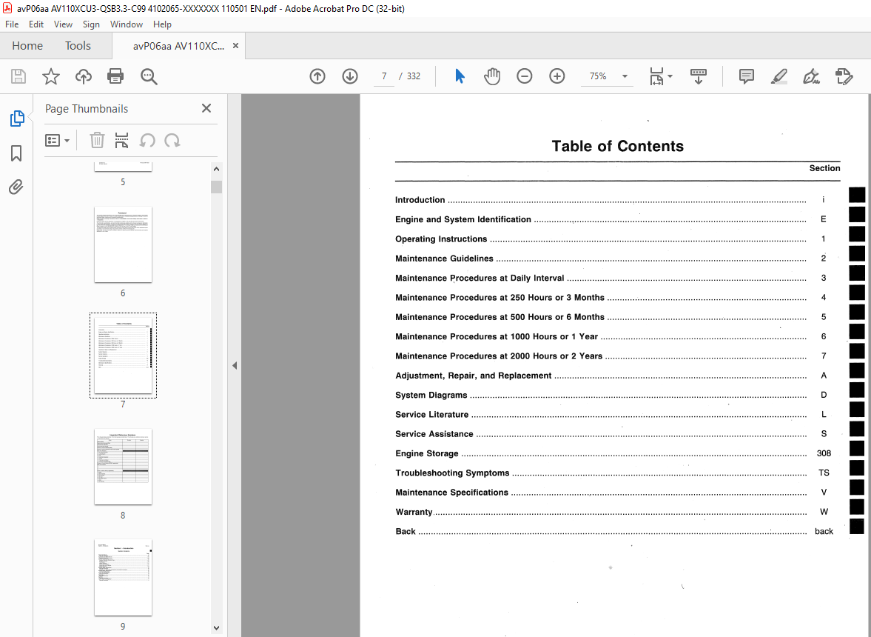The width and height of the screenshot is (871, 637).
Task: Open thumbnail options menu dropdown
Action: click(x=57, y=141)
